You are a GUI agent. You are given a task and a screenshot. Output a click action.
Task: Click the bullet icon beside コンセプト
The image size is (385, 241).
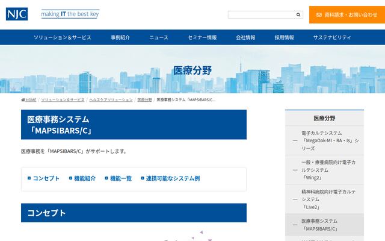(29, 178)
